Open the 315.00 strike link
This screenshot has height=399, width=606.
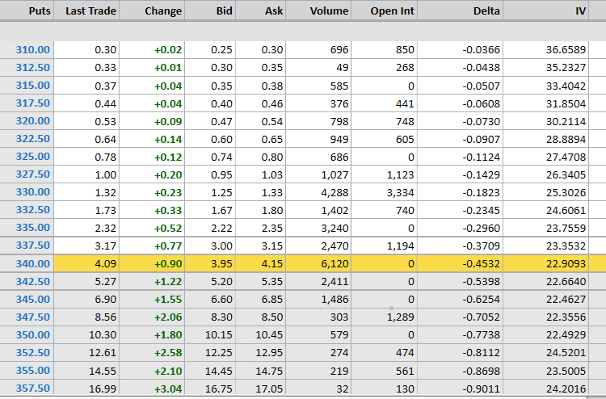point(33,86)
